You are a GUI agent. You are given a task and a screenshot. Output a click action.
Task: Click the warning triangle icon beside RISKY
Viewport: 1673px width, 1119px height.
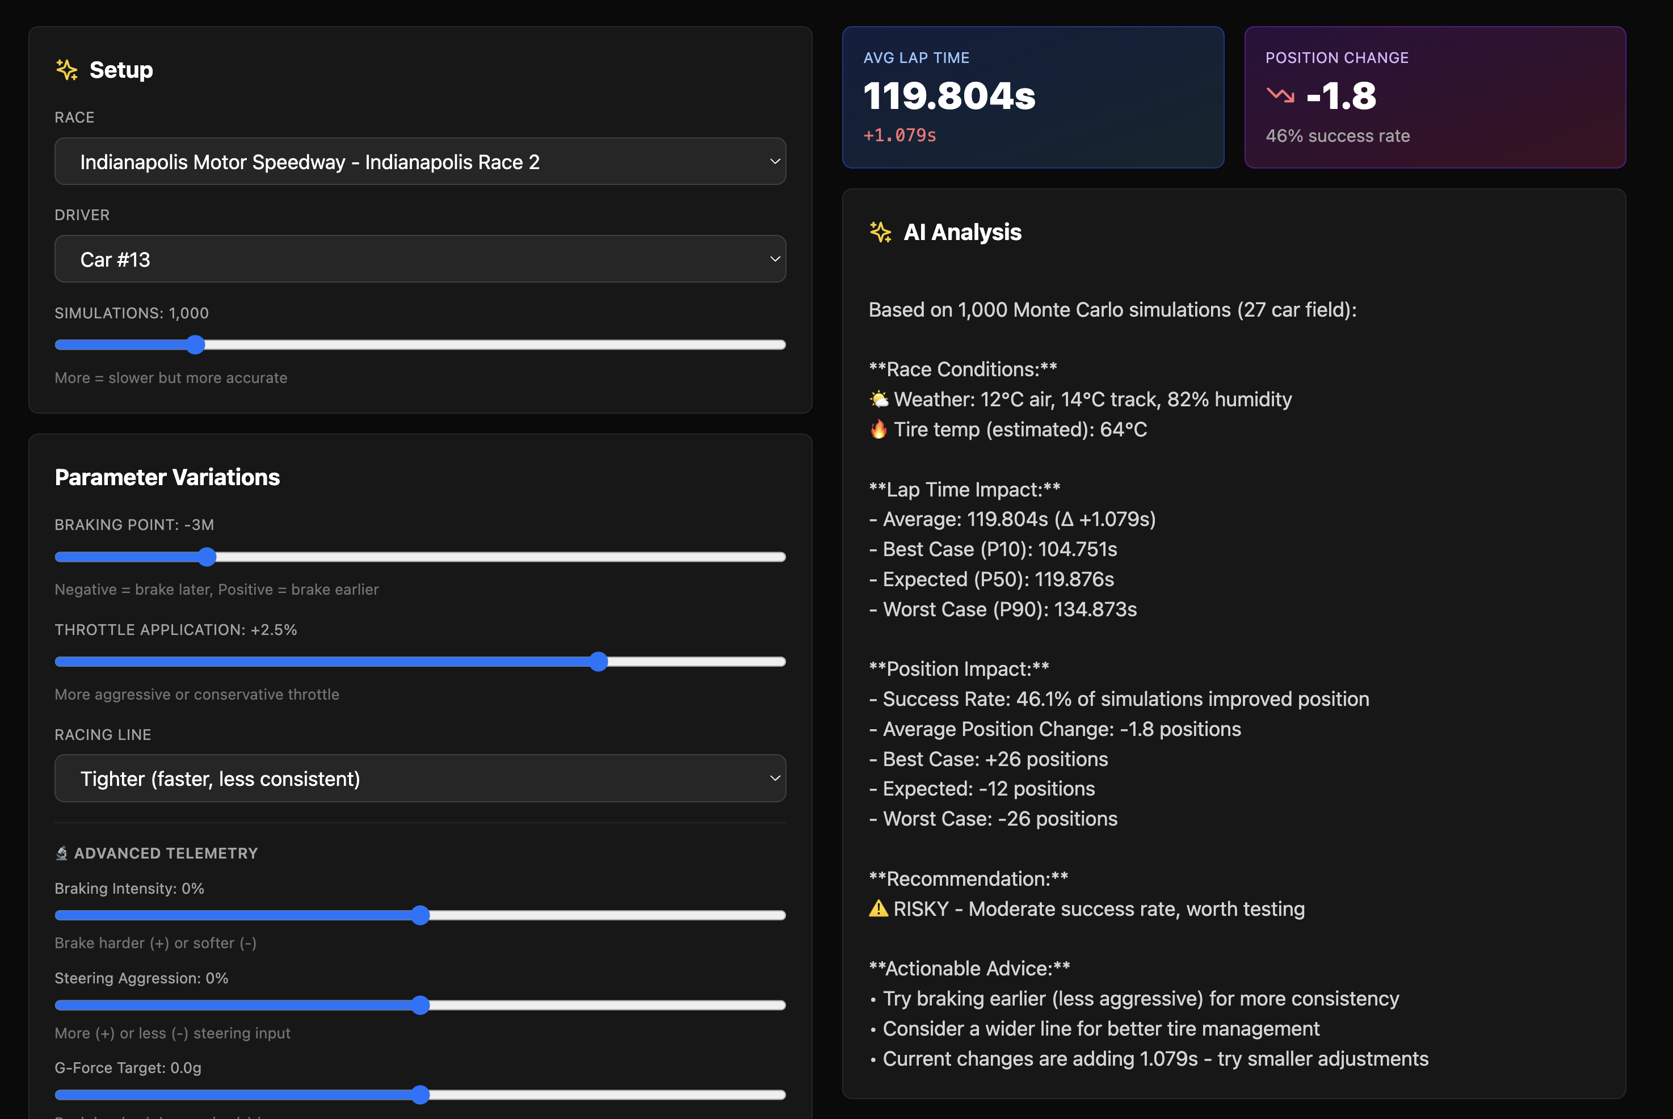878,908
